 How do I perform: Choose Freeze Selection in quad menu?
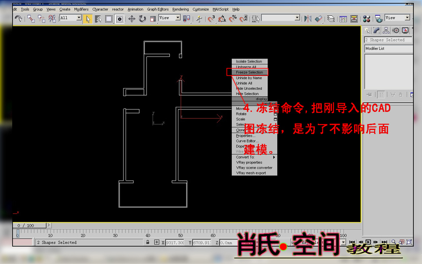coord(249,72)
